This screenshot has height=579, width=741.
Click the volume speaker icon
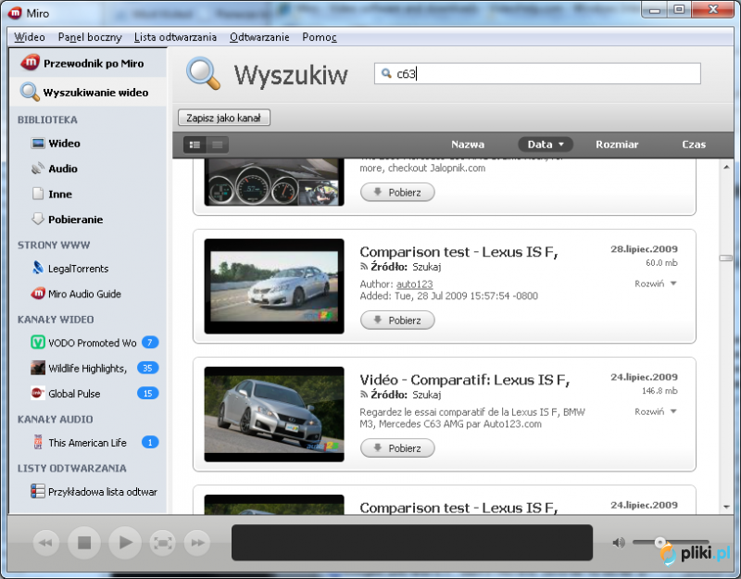click(x=618, y=543)
